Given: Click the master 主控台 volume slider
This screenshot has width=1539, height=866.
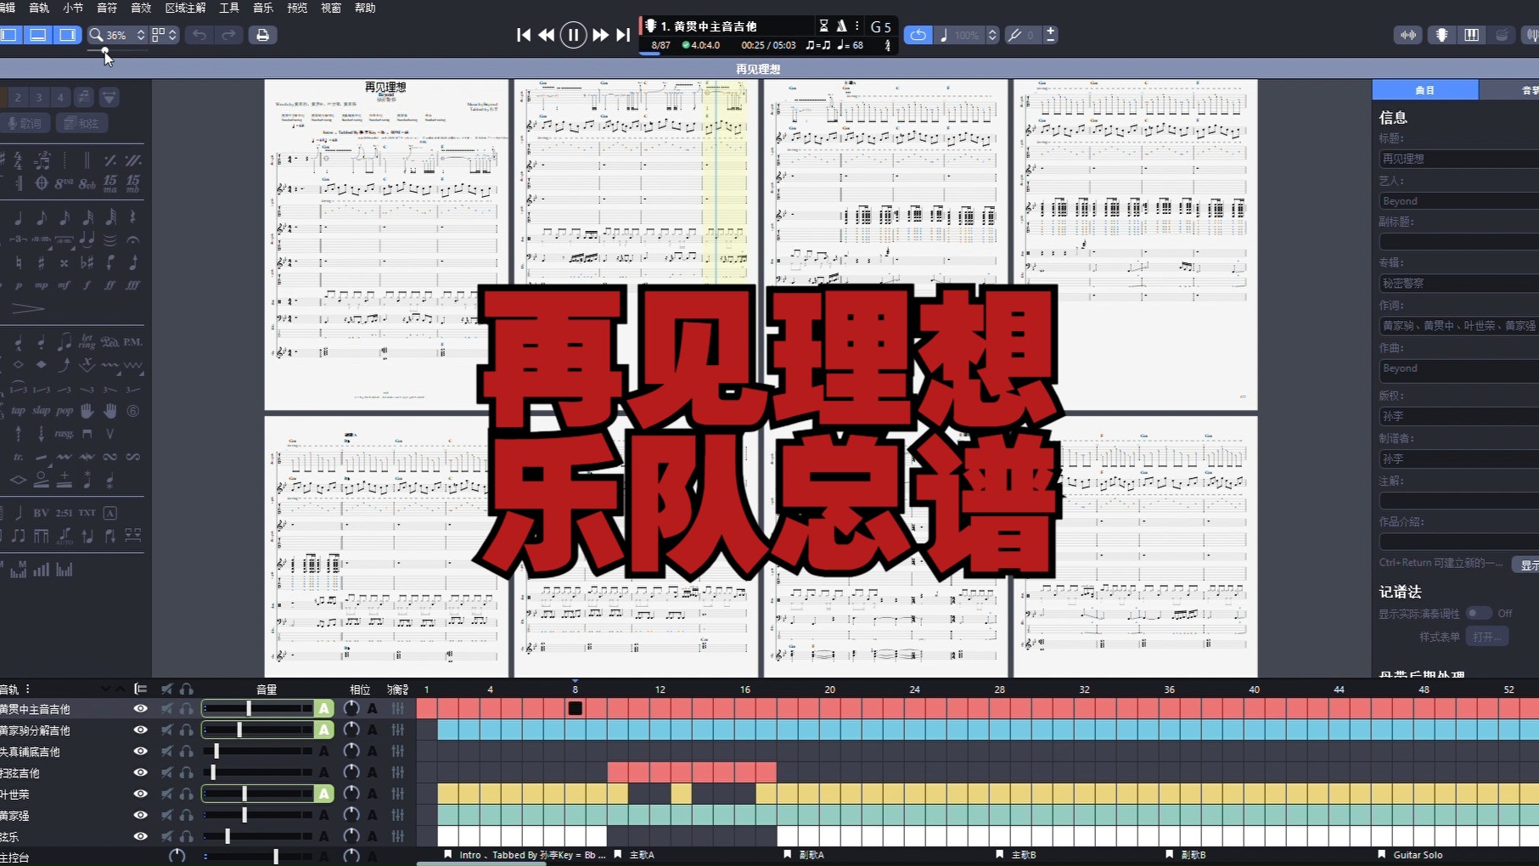Looking at the screenshot, I should 258,856.
